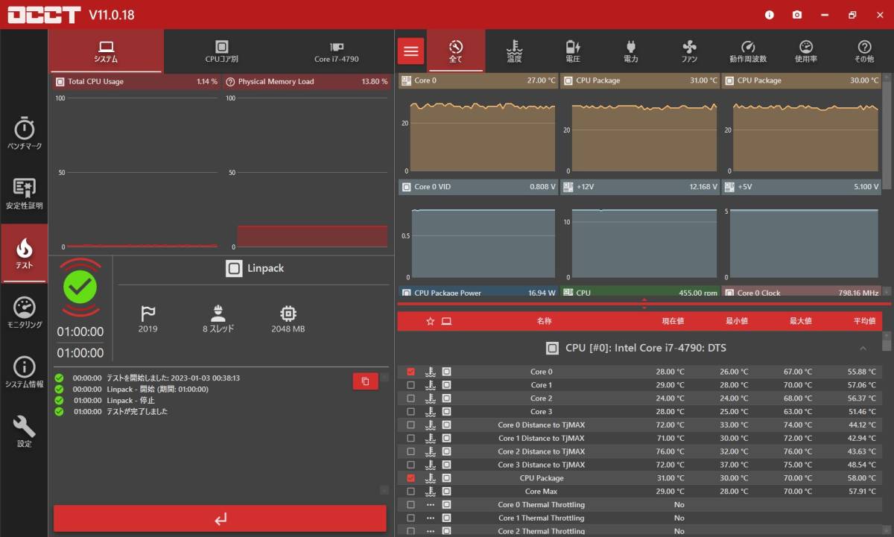This screenshot has height=537, width=894.
Task: Click the test log scrollbar up arrow
Action: tap(384, 377)
